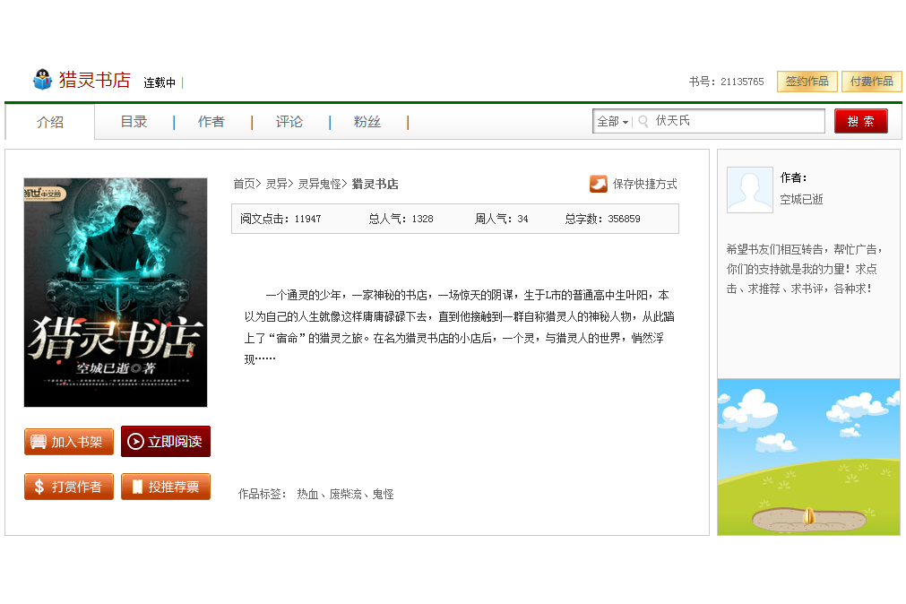Click the 周人气：34 statistic
This screenshot has width=906, height=604.
[502, 219]
